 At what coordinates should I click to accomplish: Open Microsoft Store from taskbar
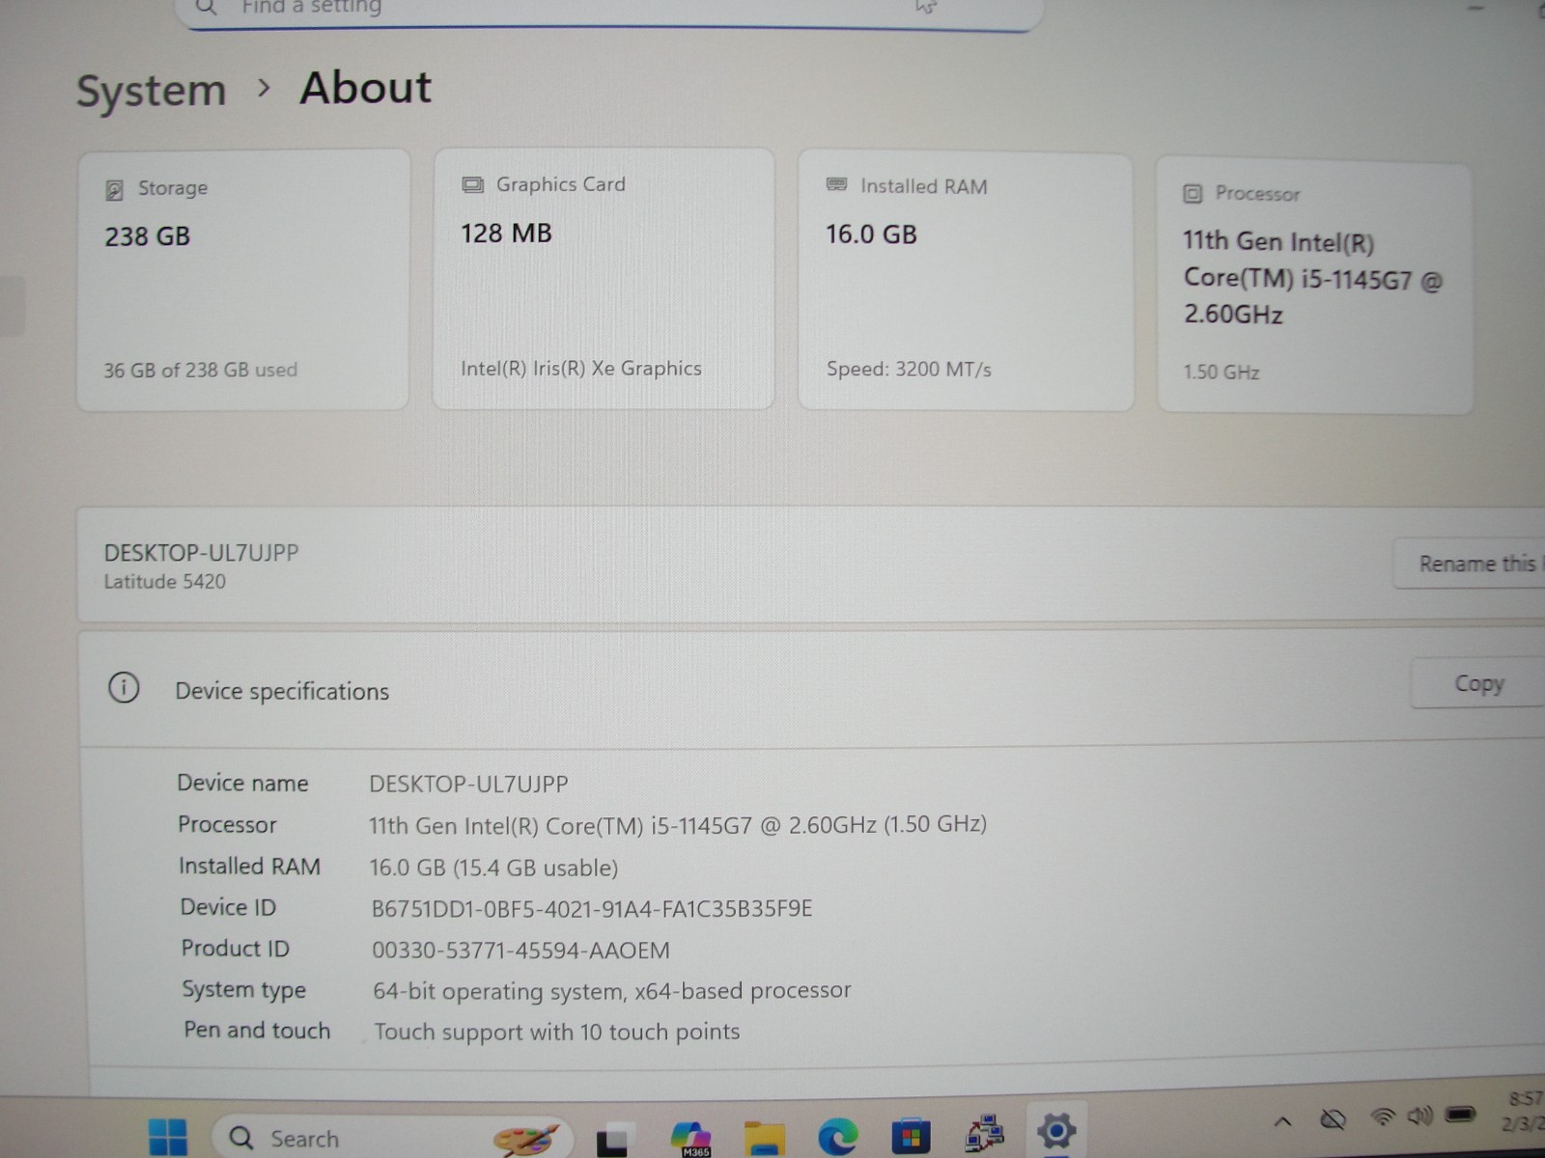pyautogui.click(x=910, y=1136)
